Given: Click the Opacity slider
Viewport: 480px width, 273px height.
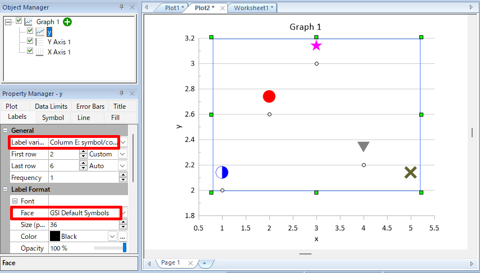Looking at the screenshot, I should click(x=109, y=248).
